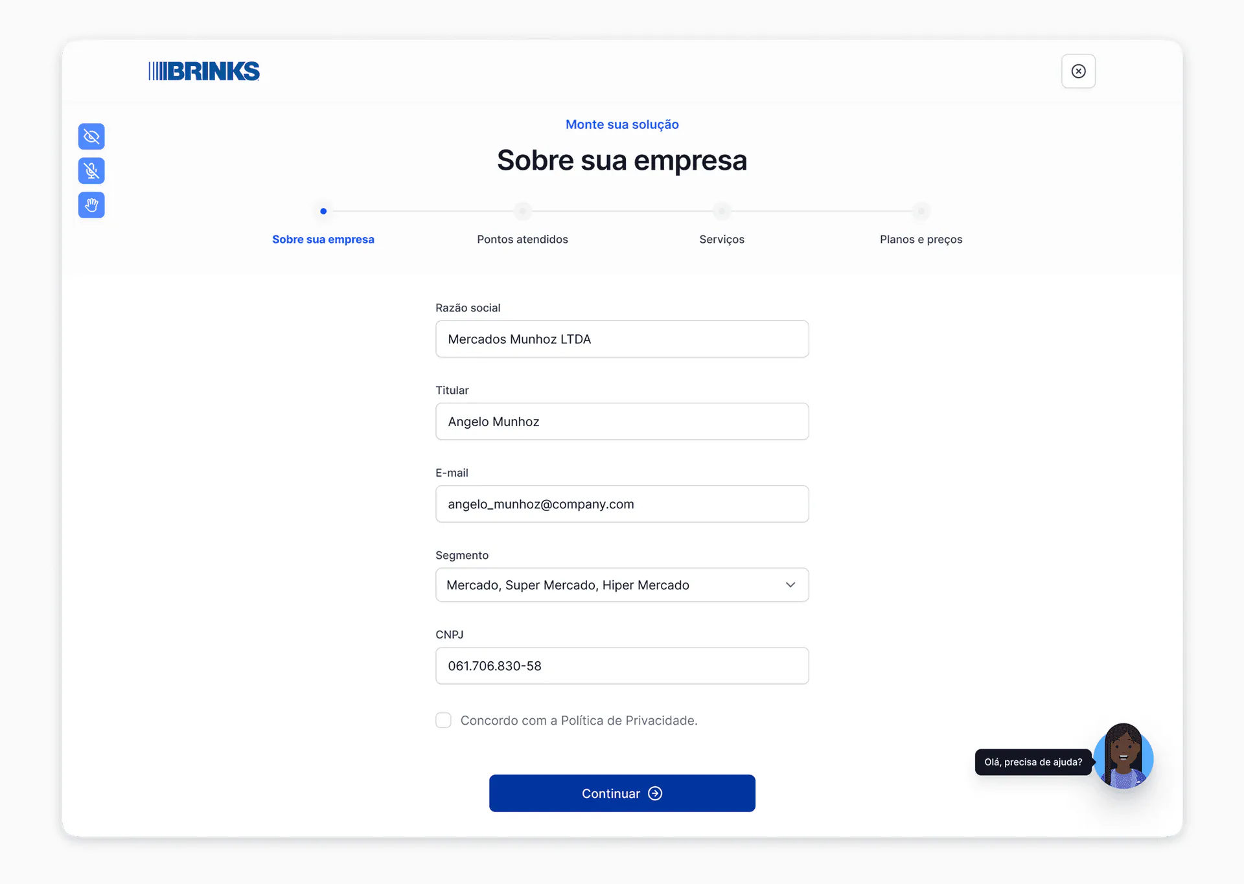This screenshot has height=884, width=1244.
Task: Click the Brinks logo
Action: (204, 71)
